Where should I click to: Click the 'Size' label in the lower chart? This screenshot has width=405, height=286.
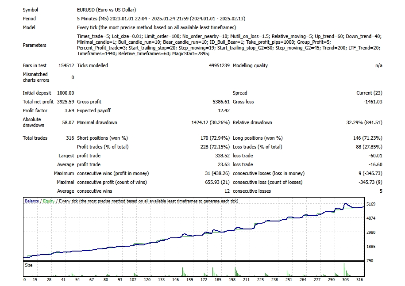coord(28,265)
